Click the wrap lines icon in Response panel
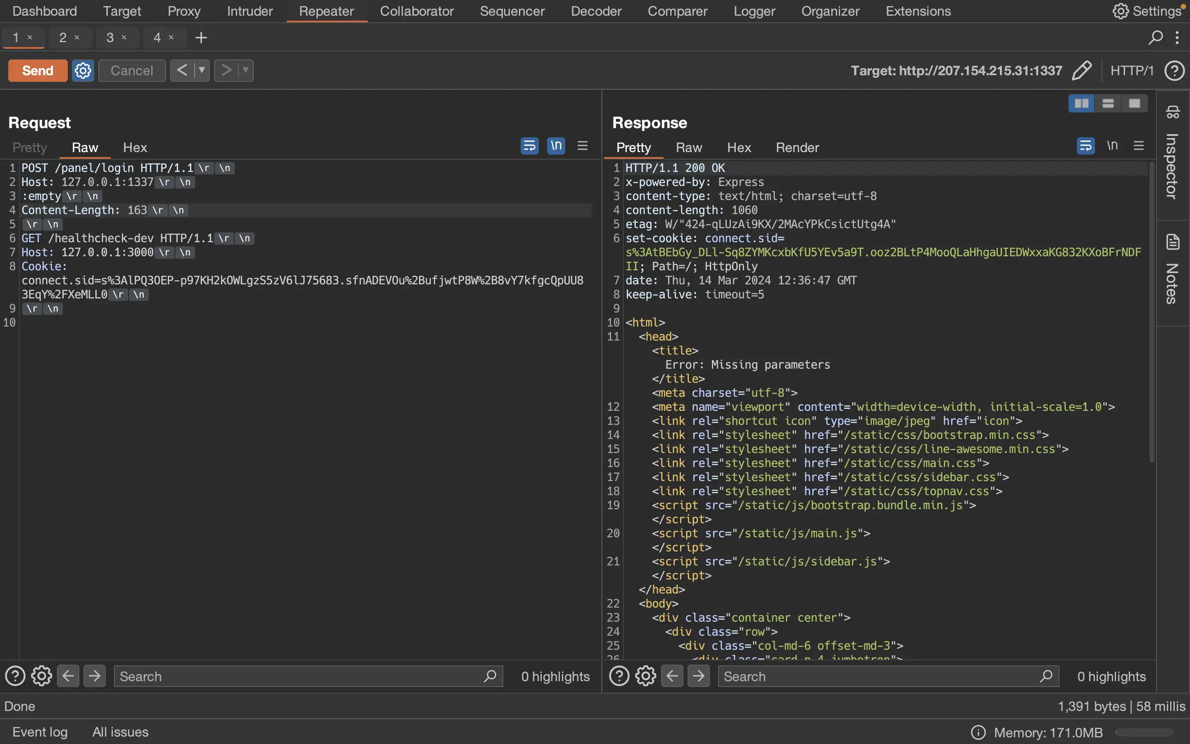The image size is (1190, 744). [1085, 146]
